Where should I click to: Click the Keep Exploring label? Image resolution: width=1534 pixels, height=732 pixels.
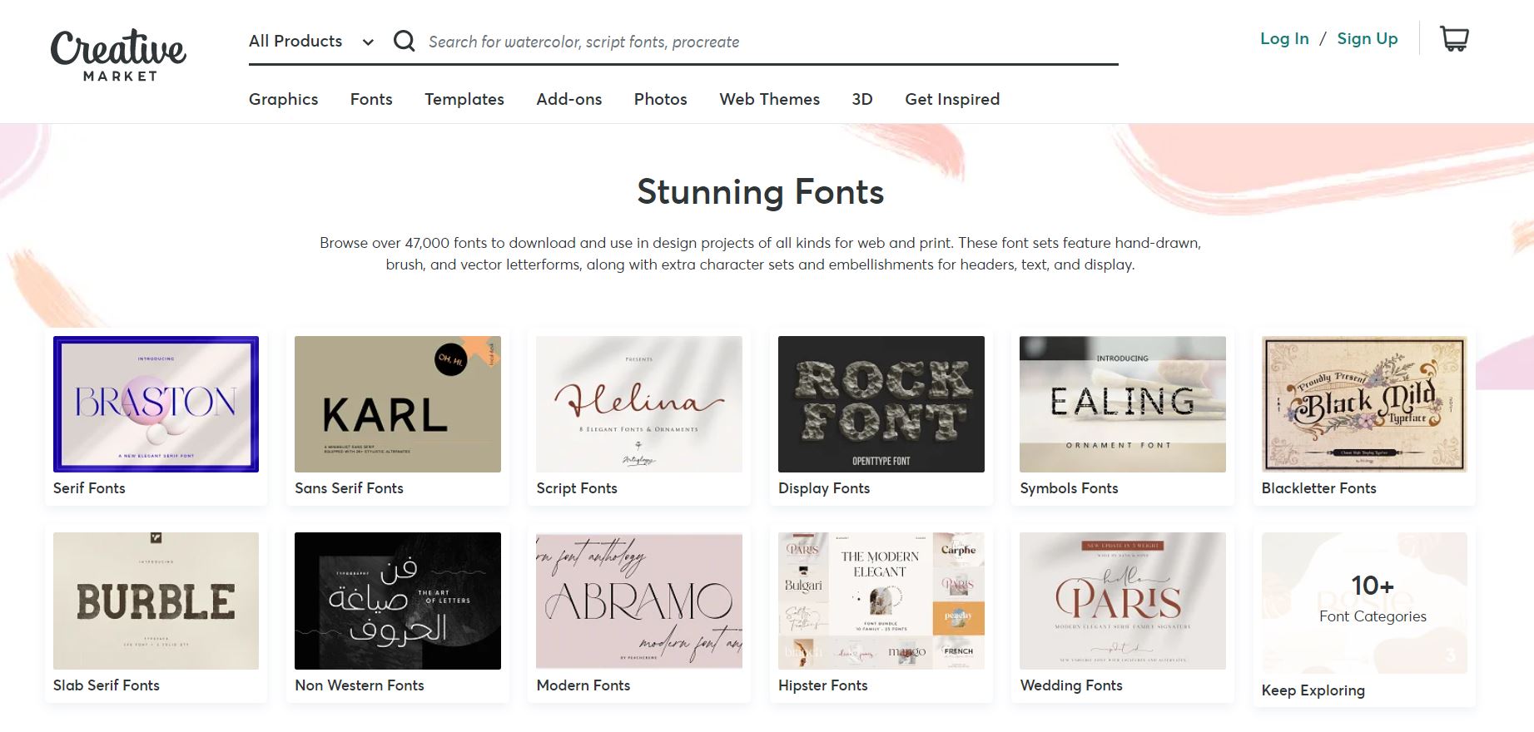(x=1313, y=690)
